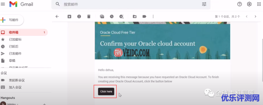263x105 pixels.
Task: Go to the newer conversation arrow
Action: click(x=247, y=17)
